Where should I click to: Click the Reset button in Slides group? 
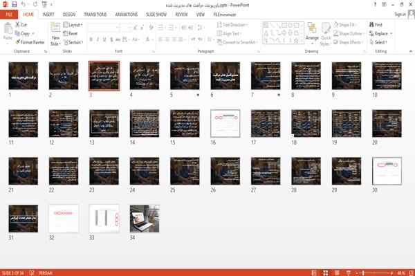coord(71,34)
